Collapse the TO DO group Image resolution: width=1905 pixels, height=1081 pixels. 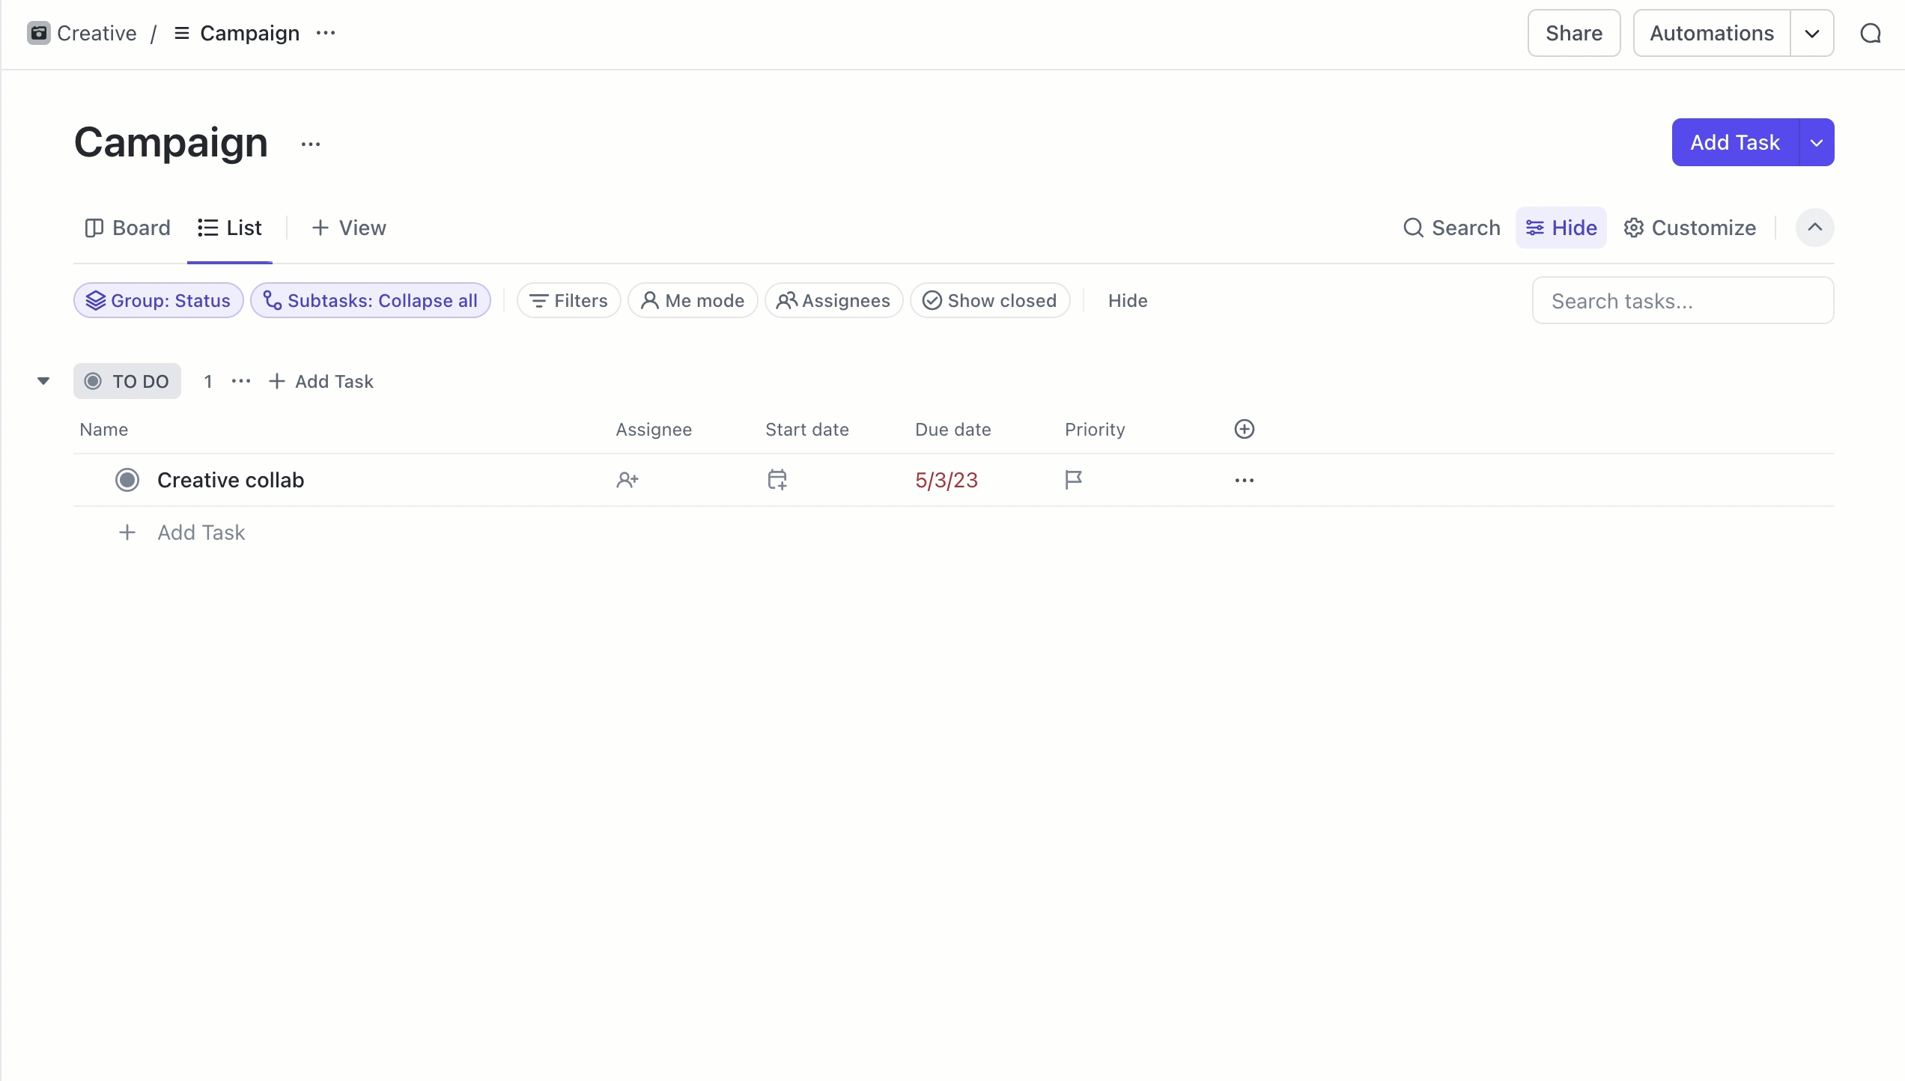coord(43,381)
